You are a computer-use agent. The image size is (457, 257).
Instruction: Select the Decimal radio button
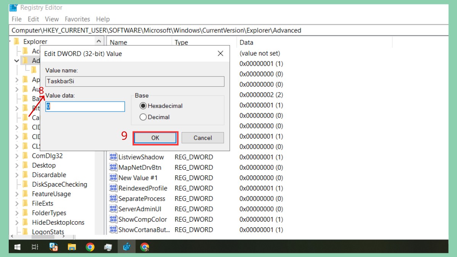coord(143,117)
